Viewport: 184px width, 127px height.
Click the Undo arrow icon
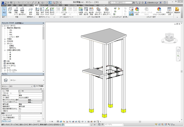click(19, 2)
